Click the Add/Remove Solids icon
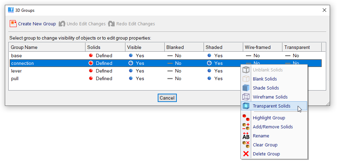 click(246, 127)
